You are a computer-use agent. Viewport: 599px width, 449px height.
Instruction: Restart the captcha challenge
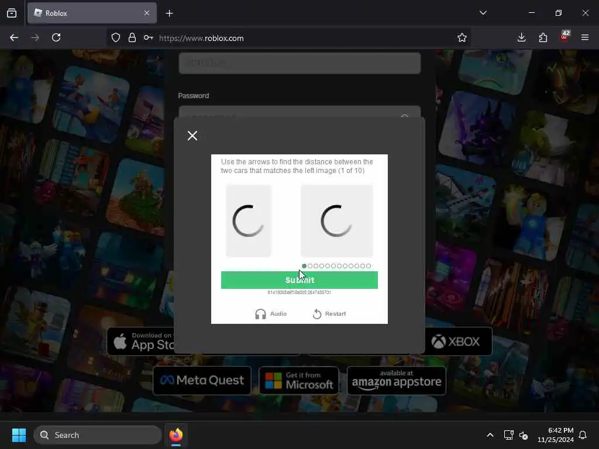(x=329, y=314)
